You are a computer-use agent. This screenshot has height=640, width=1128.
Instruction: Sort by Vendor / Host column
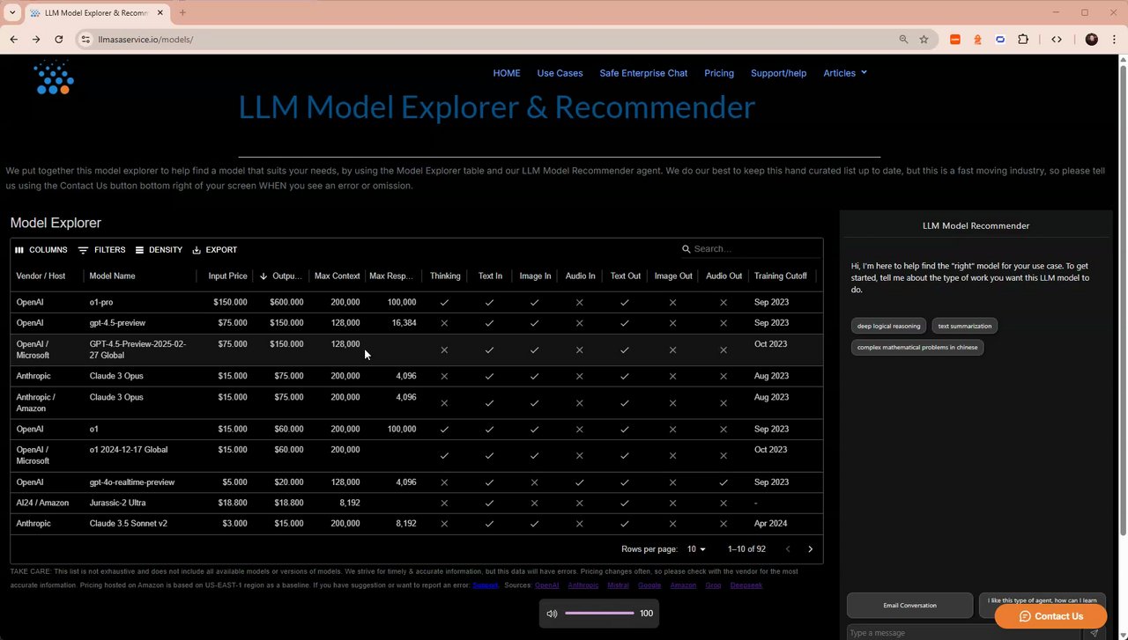click(x=41, y=276)
